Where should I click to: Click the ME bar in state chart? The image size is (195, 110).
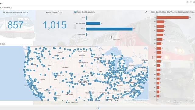158,92
